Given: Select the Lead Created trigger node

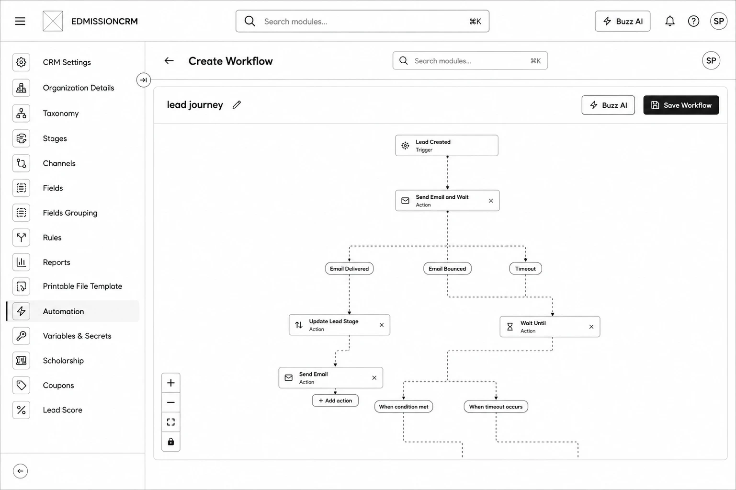Looking at the screenshot, I should point(447,146).
